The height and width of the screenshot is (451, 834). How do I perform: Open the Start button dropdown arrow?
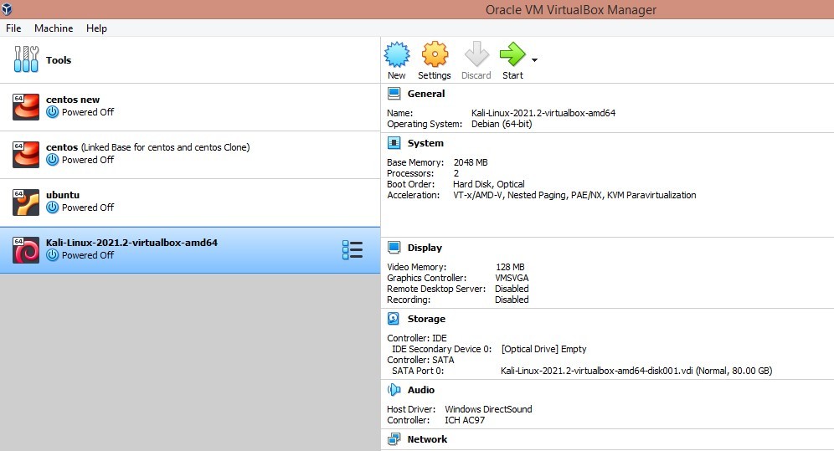(534, 60)
